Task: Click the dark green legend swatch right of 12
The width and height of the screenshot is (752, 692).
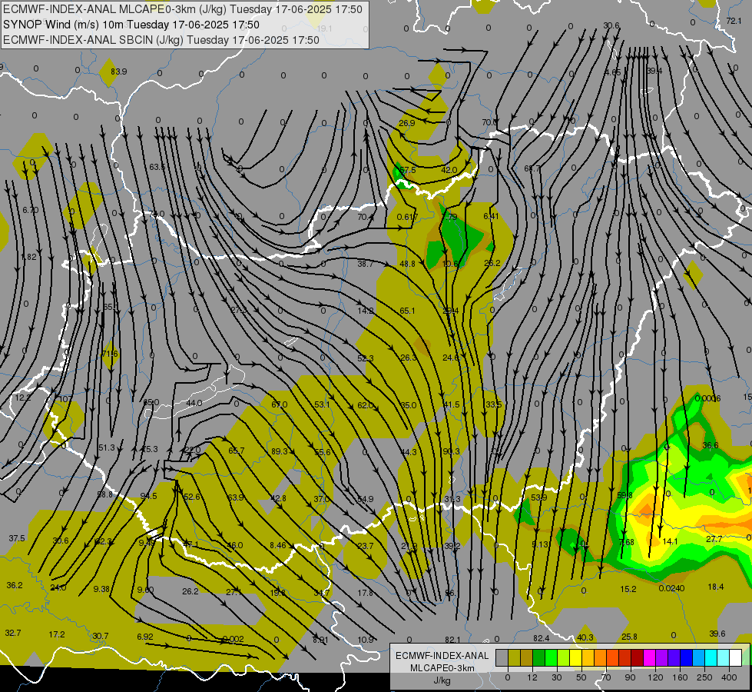Action: [x=539, y=657]
